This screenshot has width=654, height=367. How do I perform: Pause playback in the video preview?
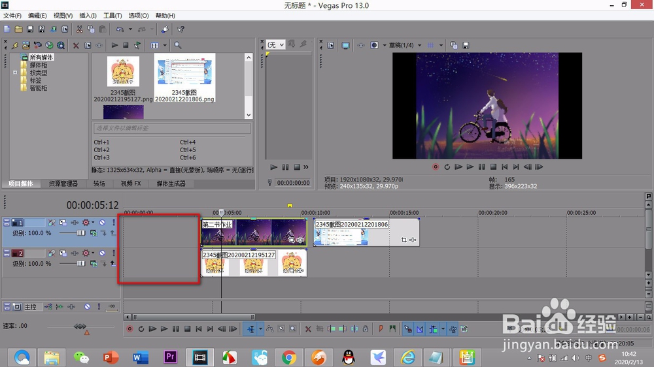point(482,167)
